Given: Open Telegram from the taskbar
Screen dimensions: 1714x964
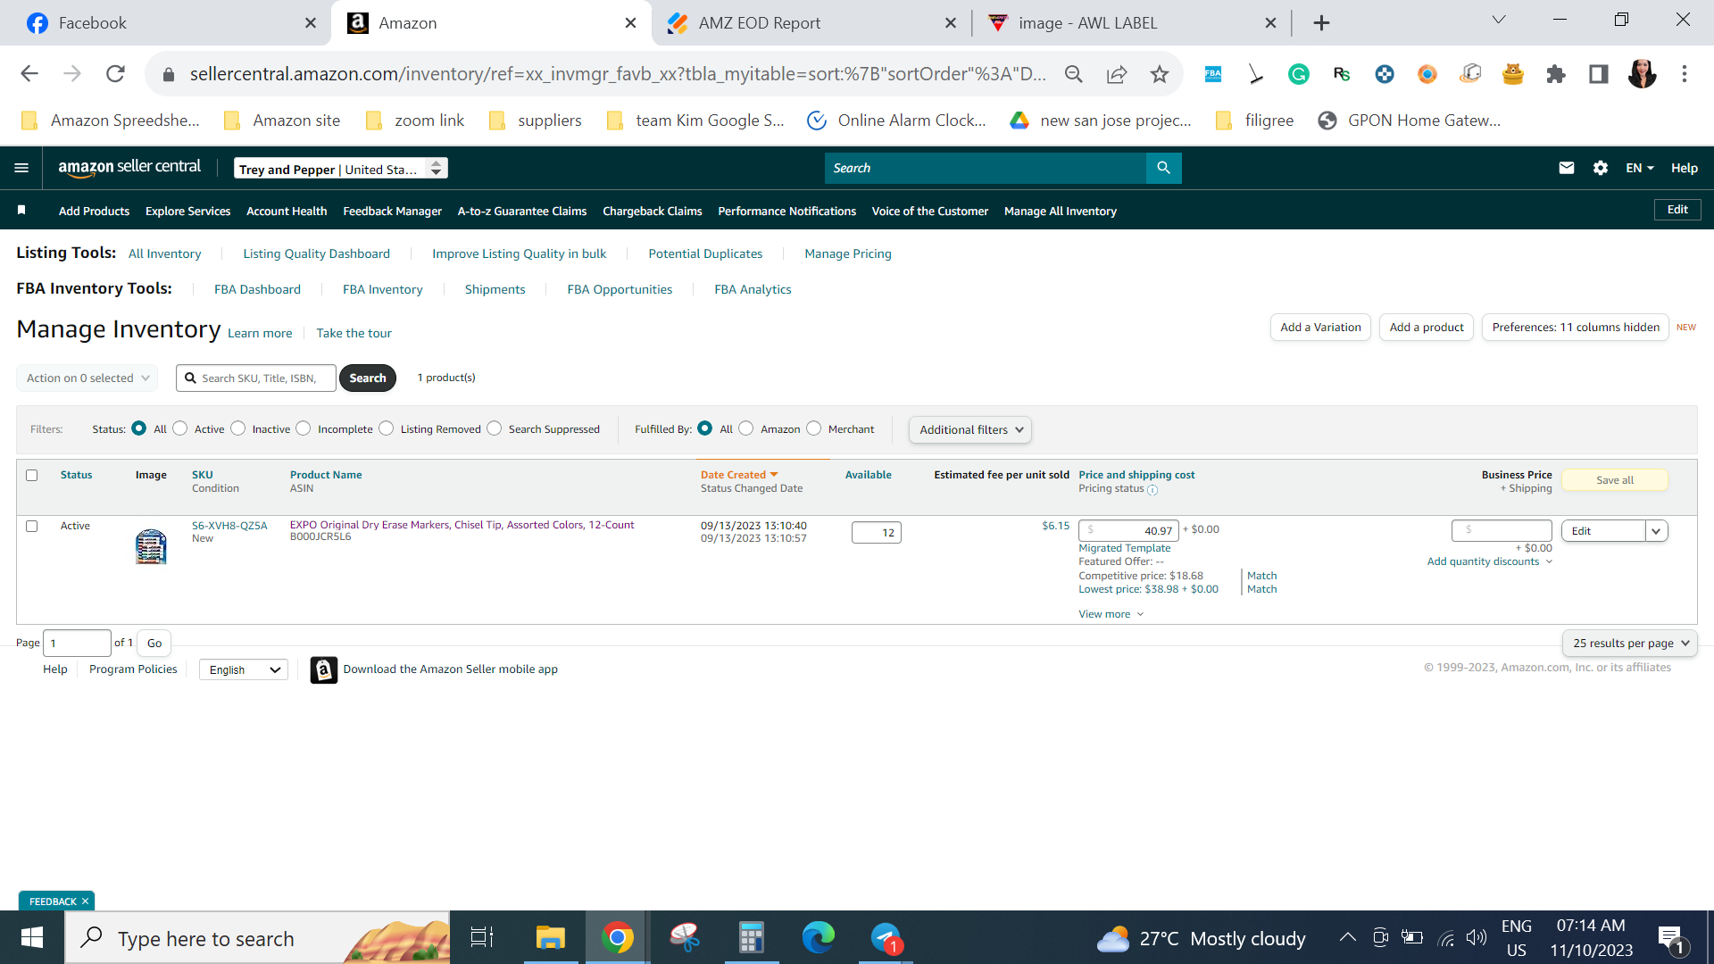Looking at the screenshot, I should click(886, 937).
